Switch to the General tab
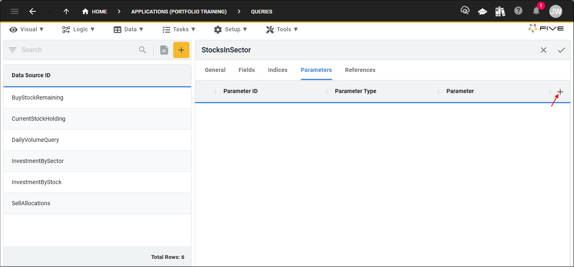This screenshot has height=267, width=574. 215,70
